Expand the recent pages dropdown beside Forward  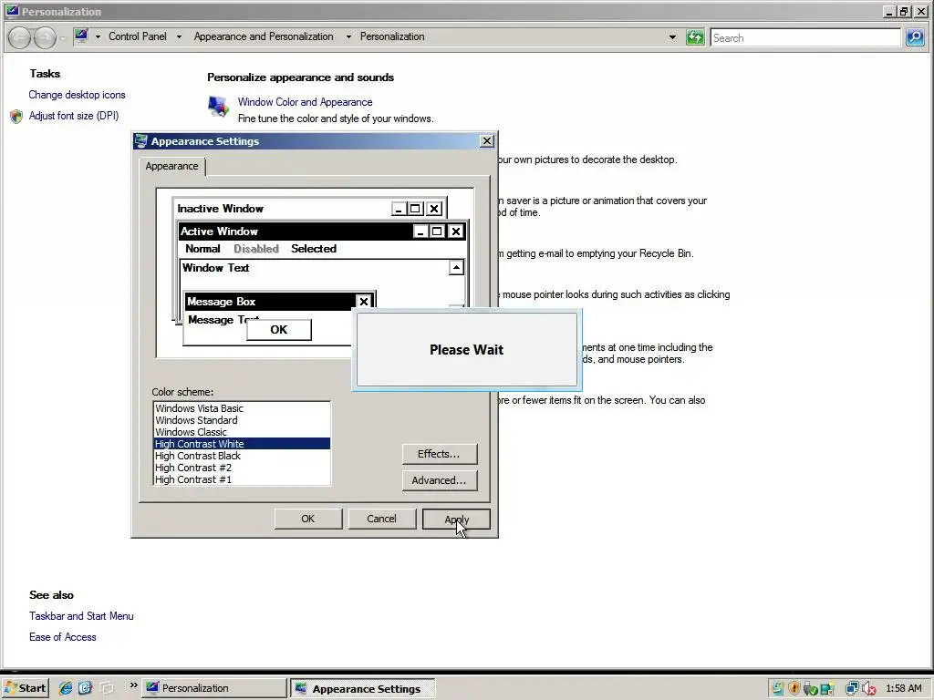[63, 39]
